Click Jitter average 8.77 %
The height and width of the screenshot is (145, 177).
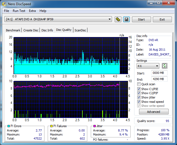click(x=123, y=130)
